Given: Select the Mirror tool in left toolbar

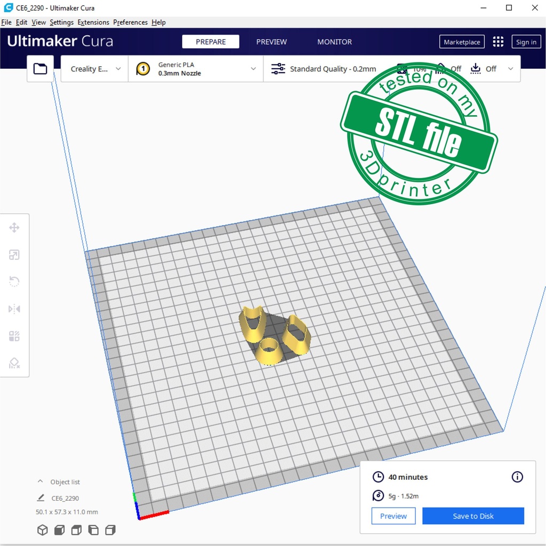Looking at the screenshot, I should click(x=14, y=309).
